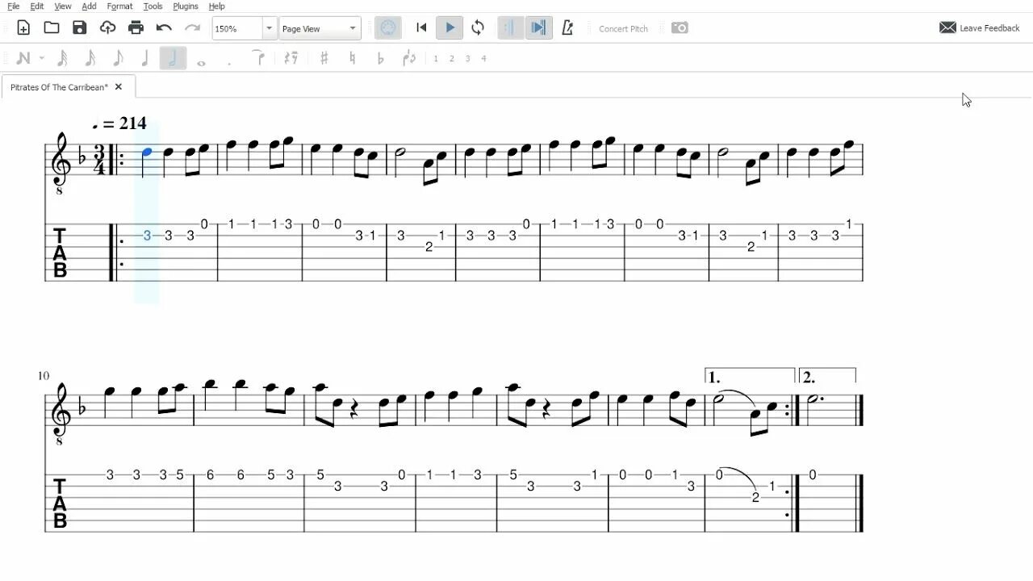Viewport: 1033px width, 581px height.
Task: Toggle Concert Pitch
Action: click(x=623, y=29)
